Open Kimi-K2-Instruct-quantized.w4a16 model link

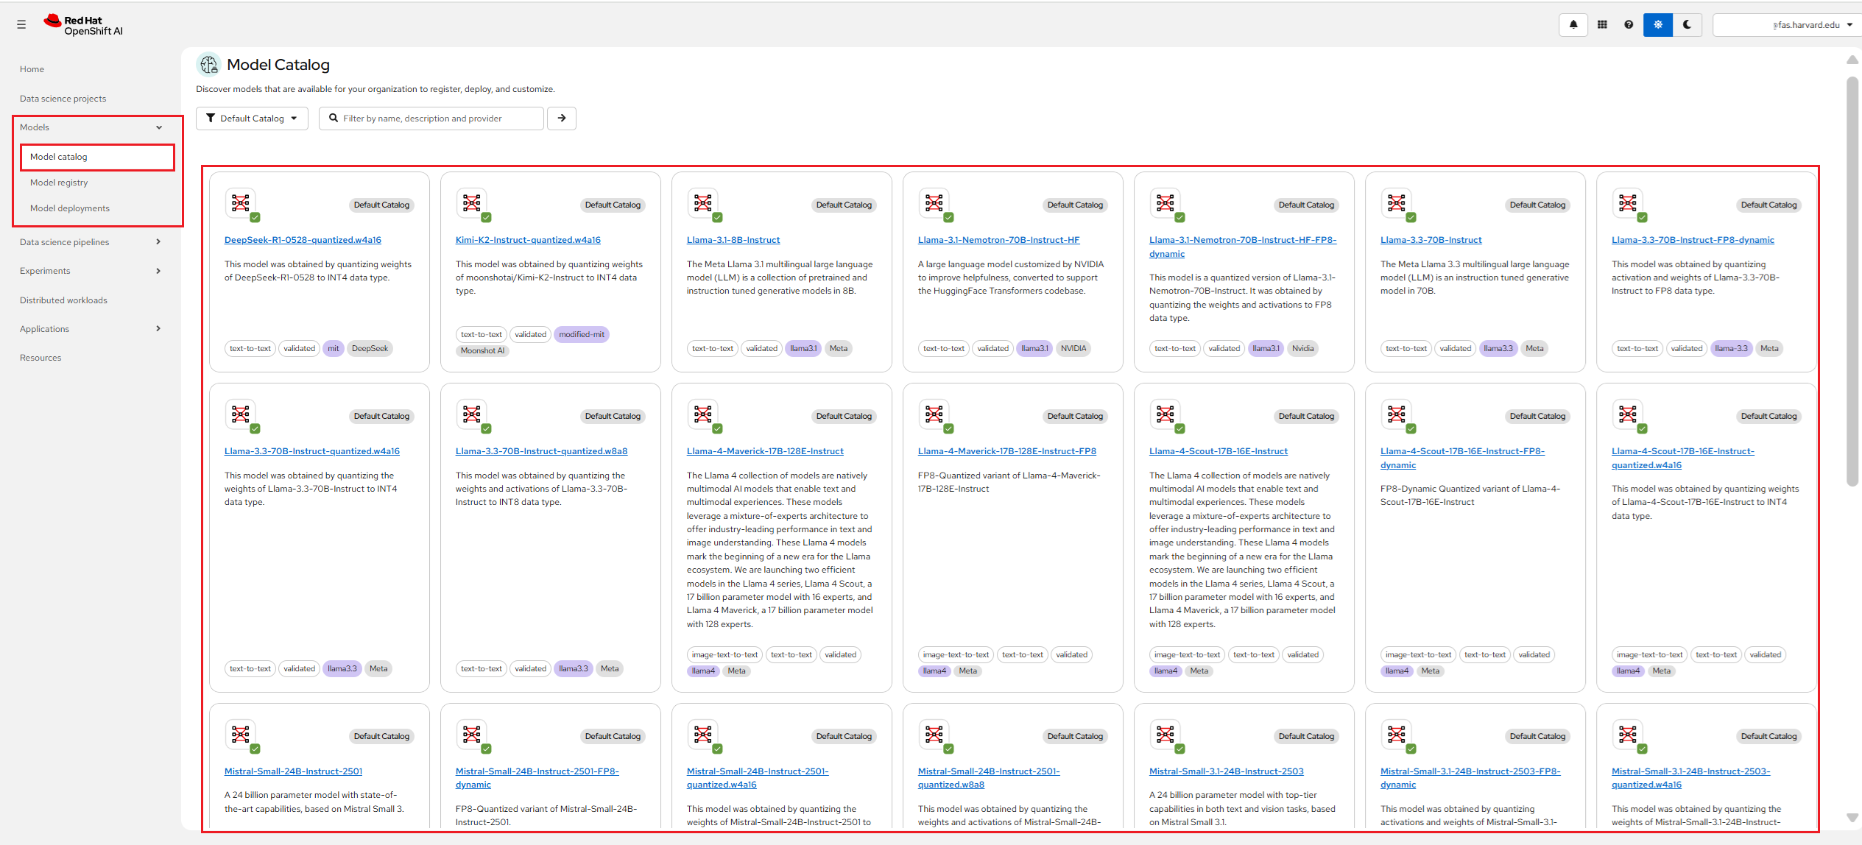(528, 240)
